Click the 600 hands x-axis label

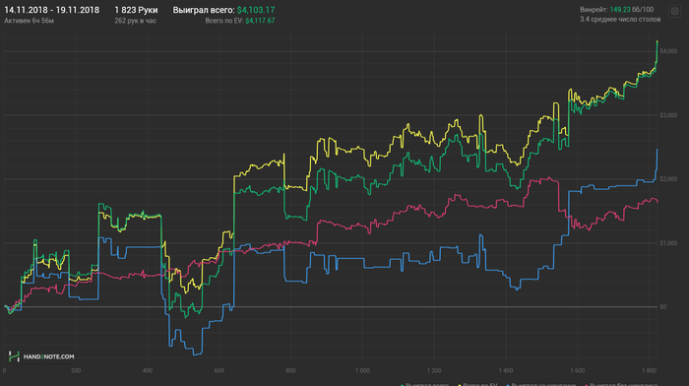point(219,370)
